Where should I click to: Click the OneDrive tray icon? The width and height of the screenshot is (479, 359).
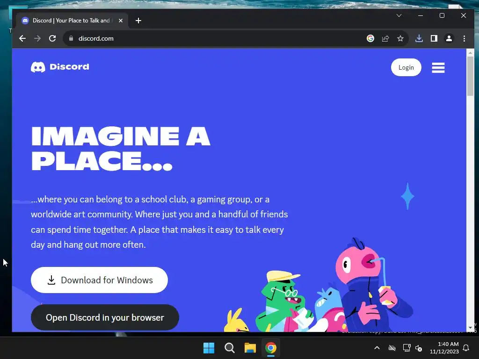click(x=392, y=348)
